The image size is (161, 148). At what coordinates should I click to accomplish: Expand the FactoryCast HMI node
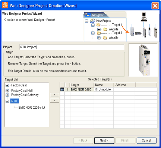(x=7, y=91)
